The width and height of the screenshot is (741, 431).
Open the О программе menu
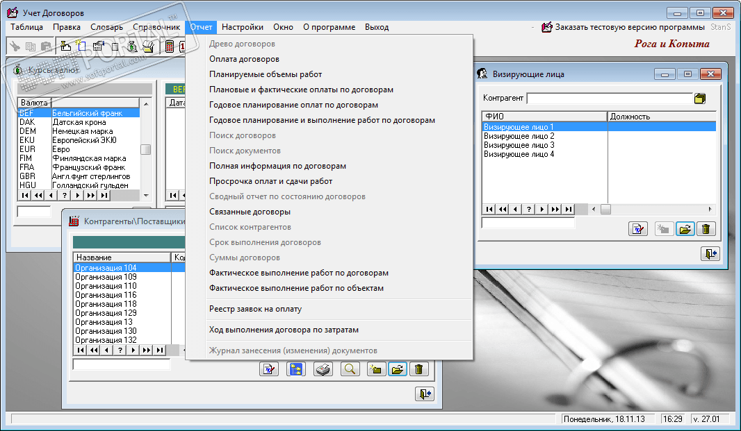tap(329, 27)
